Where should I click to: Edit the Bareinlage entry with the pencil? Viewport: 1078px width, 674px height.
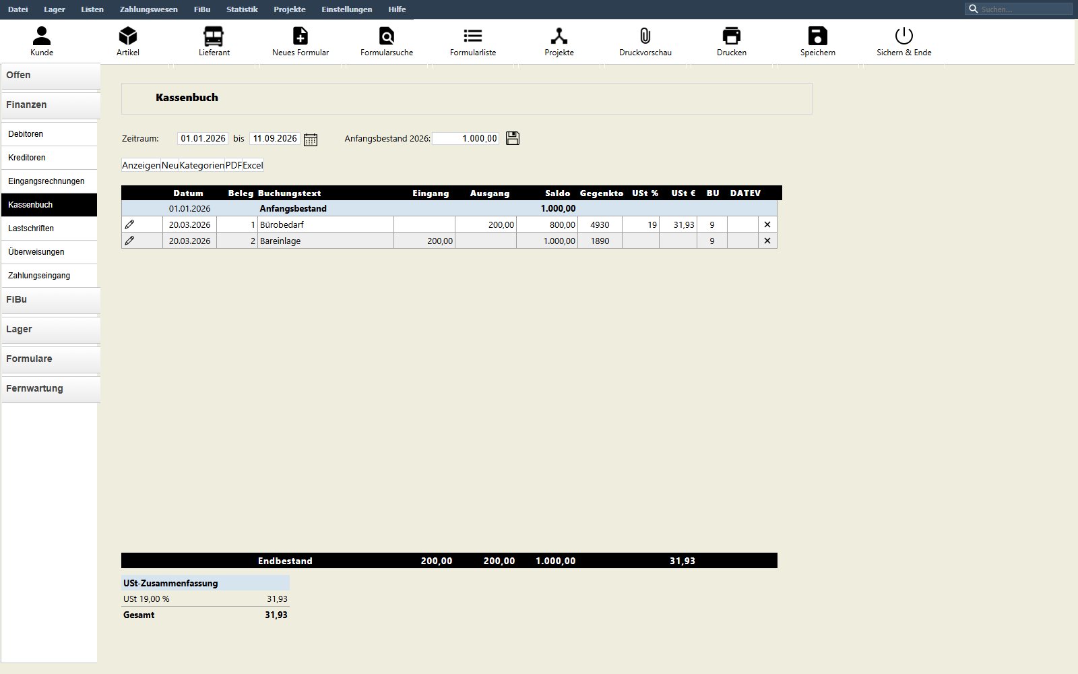pyautogui.click(x=129, y=241)
